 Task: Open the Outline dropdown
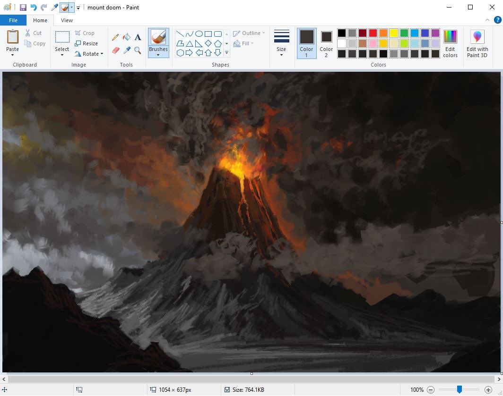[249, 33]
